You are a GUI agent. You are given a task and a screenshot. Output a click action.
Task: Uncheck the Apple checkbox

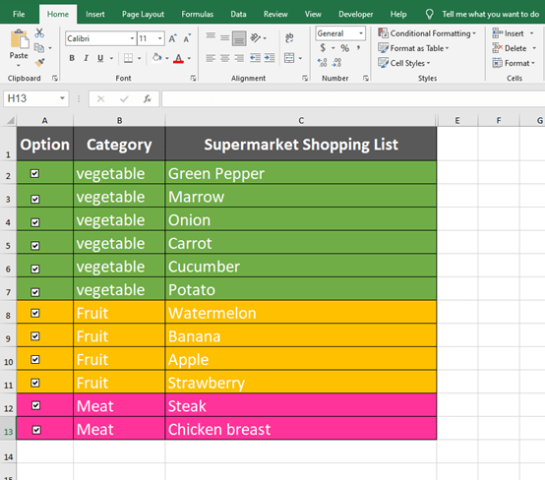(35, 359)
